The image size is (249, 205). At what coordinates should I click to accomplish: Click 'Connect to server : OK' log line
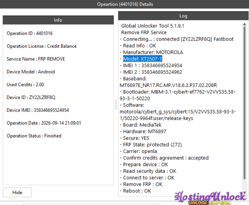(147, 178)
